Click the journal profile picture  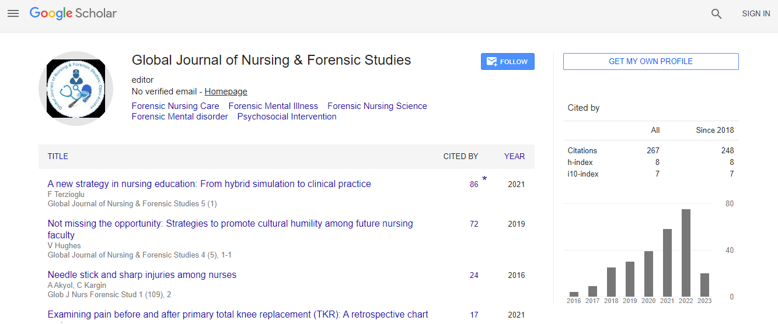click(76, 88)
